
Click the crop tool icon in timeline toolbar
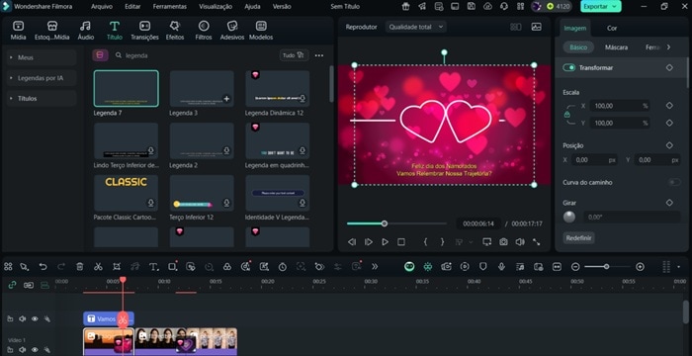(117, 266)
